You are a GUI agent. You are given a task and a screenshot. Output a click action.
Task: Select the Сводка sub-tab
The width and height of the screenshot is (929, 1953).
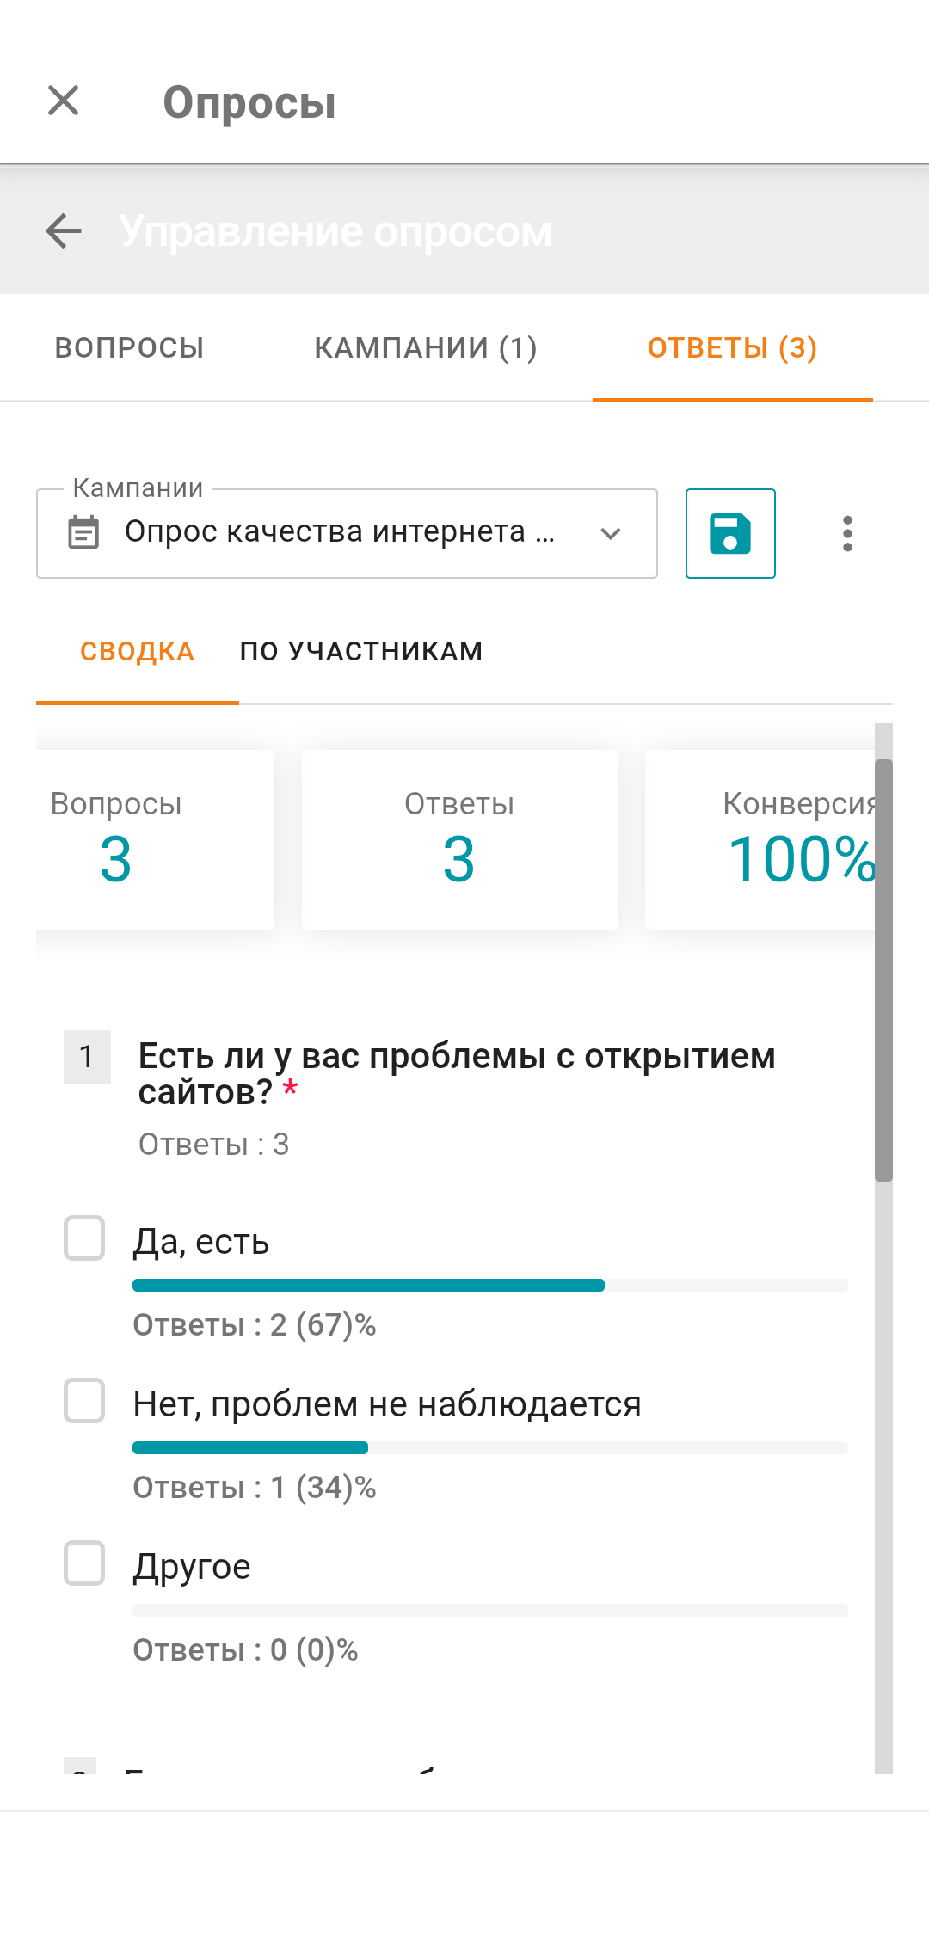coord(138,652)
